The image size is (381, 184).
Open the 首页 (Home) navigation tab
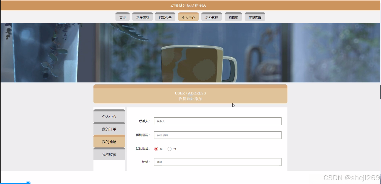[x=122, y=17]
